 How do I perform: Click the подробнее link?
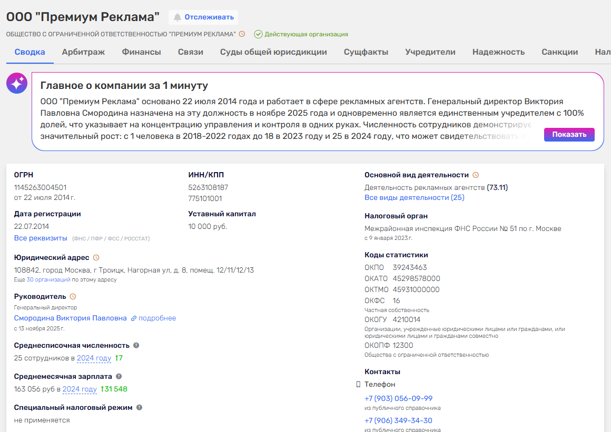click(x=157, y=318)
